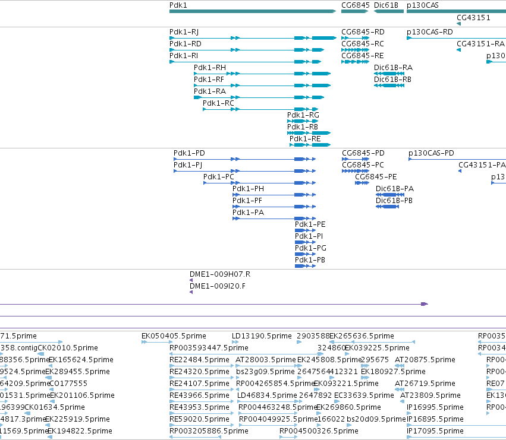506x440 pixels.
Task: Select transcript CG6845-RE
Action: click(x=356, y=62)
